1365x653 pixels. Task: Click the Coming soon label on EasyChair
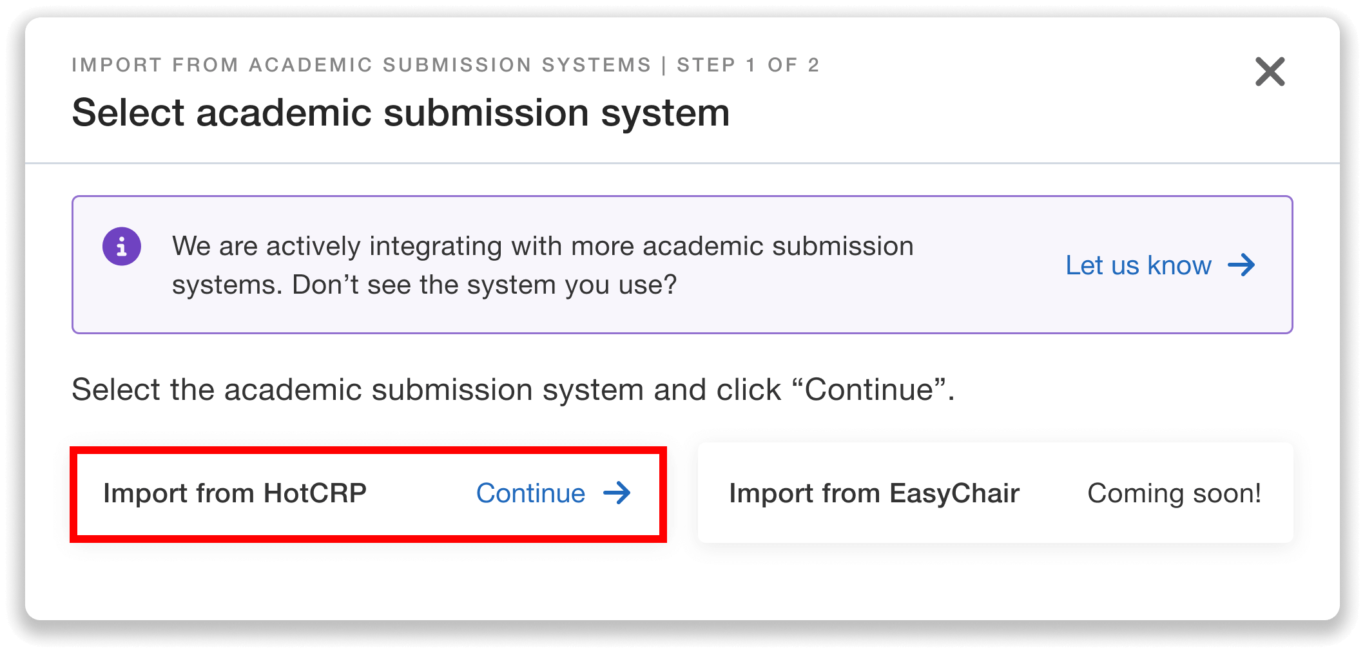tap(1174, 494)
